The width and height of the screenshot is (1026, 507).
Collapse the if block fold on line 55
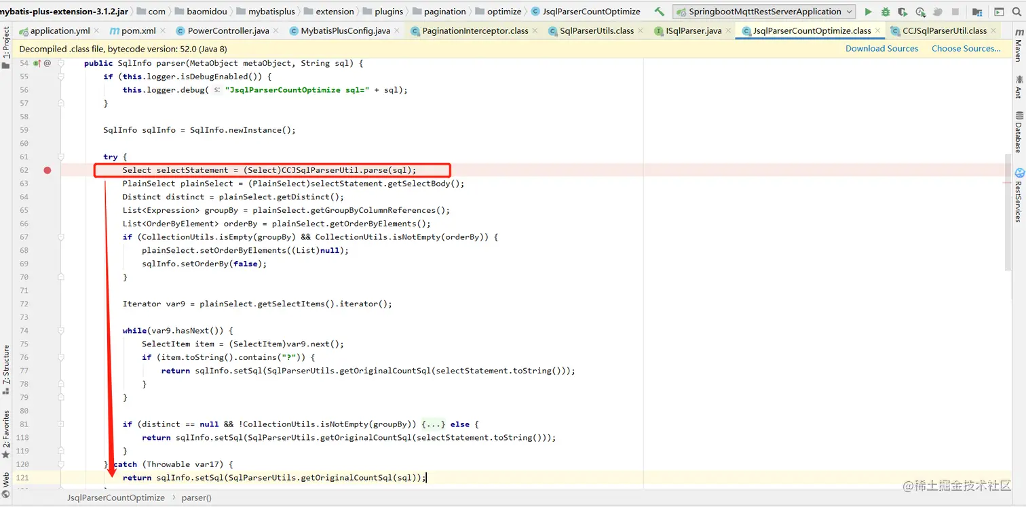point(61,77)
